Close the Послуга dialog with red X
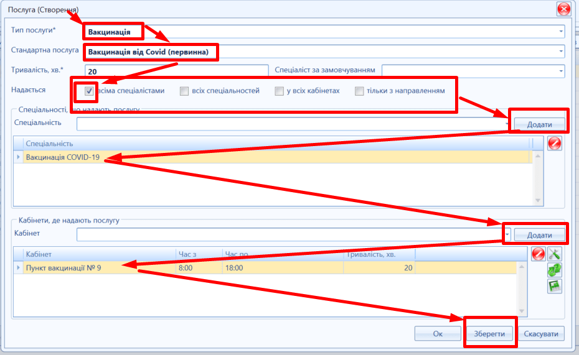The width and height of the screenshot is (579, 355). (563, 9)
